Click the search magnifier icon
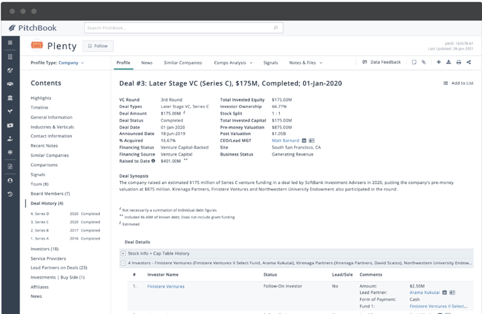The width and height of the screenshot is (482, 314). click(x=276, y=28)
